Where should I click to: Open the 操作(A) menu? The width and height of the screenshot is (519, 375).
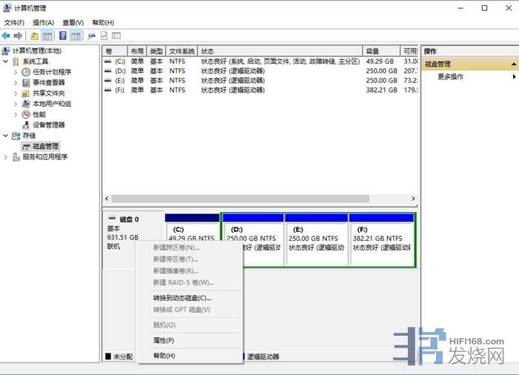click(x=43, y=23)
